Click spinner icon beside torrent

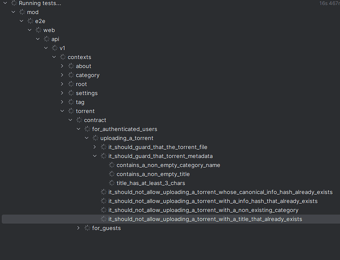[71, 111]
